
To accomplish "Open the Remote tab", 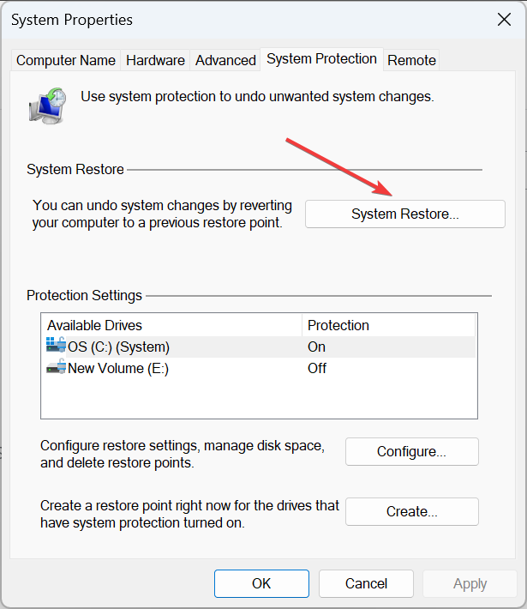I will pos(411,60).
